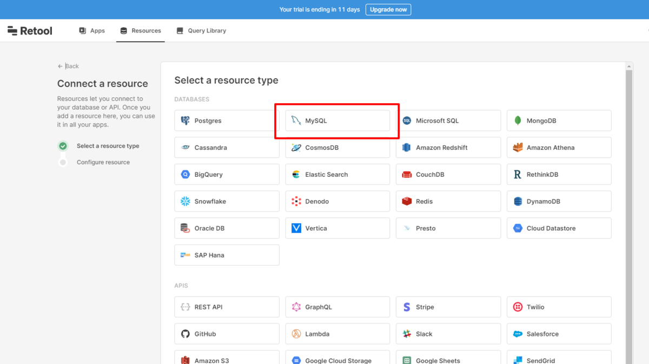Click the Twilio icon

[518, 307]
